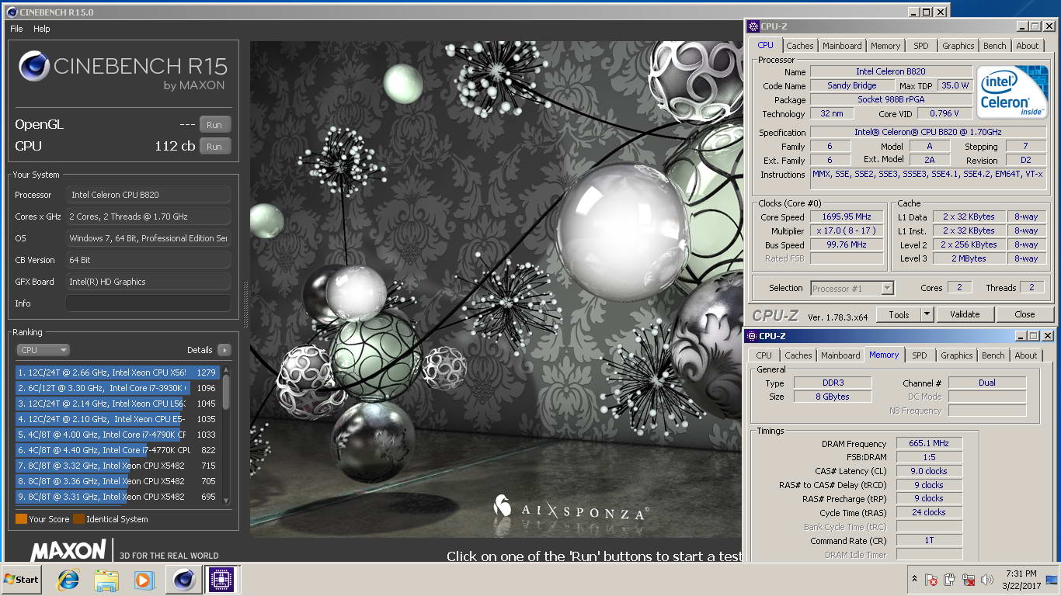Click Close button in CPU-Z window
1061x596 pixels.
coord(1024,314)
